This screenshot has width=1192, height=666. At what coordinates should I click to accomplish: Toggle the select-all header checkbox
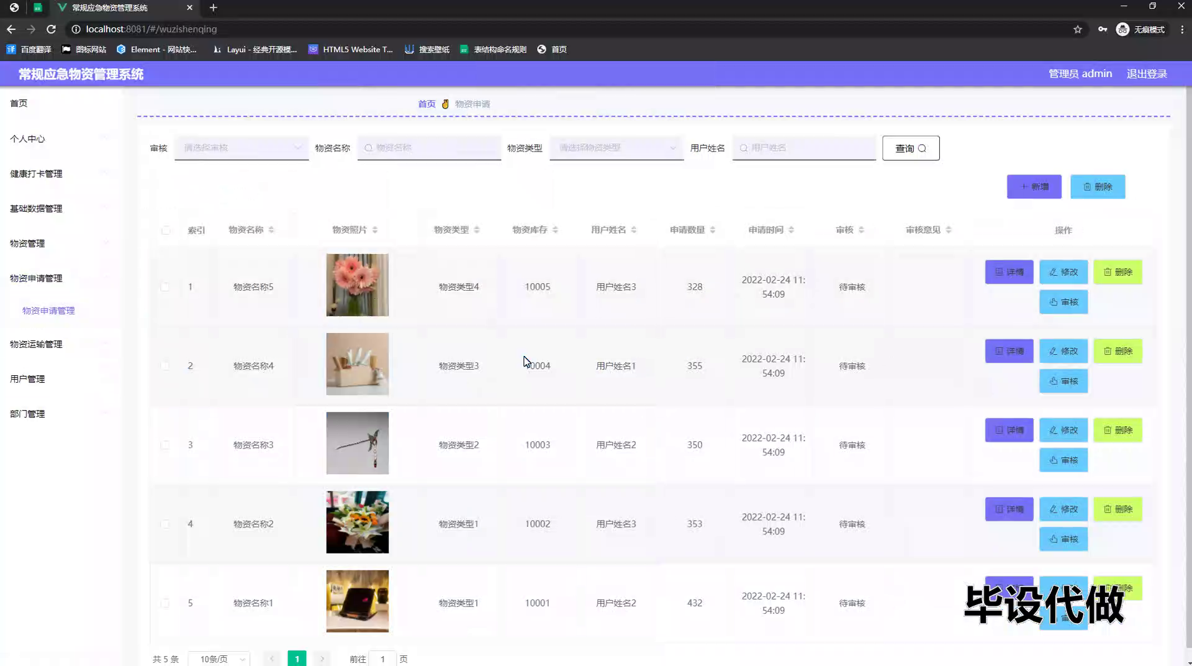pos(166,230)
